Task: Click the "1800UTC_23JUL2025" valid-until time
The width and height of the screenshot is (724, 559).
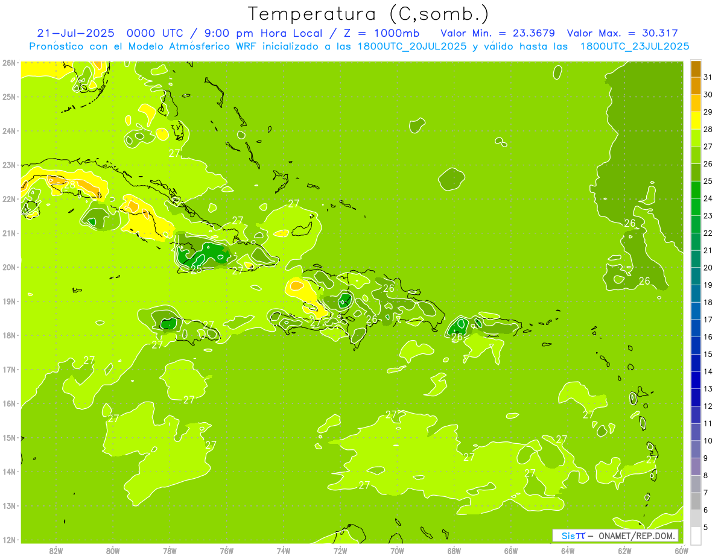Action: pos(635,46)
